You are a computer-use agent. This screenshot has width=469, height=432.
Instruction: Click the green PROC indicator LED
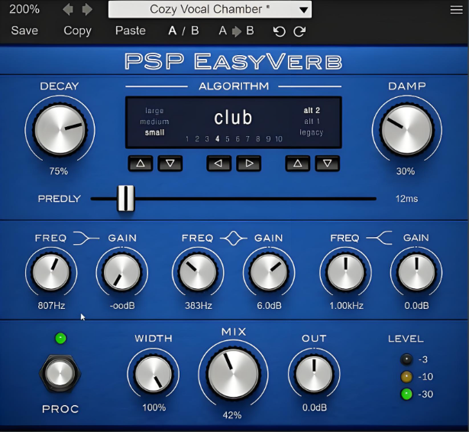60,339
